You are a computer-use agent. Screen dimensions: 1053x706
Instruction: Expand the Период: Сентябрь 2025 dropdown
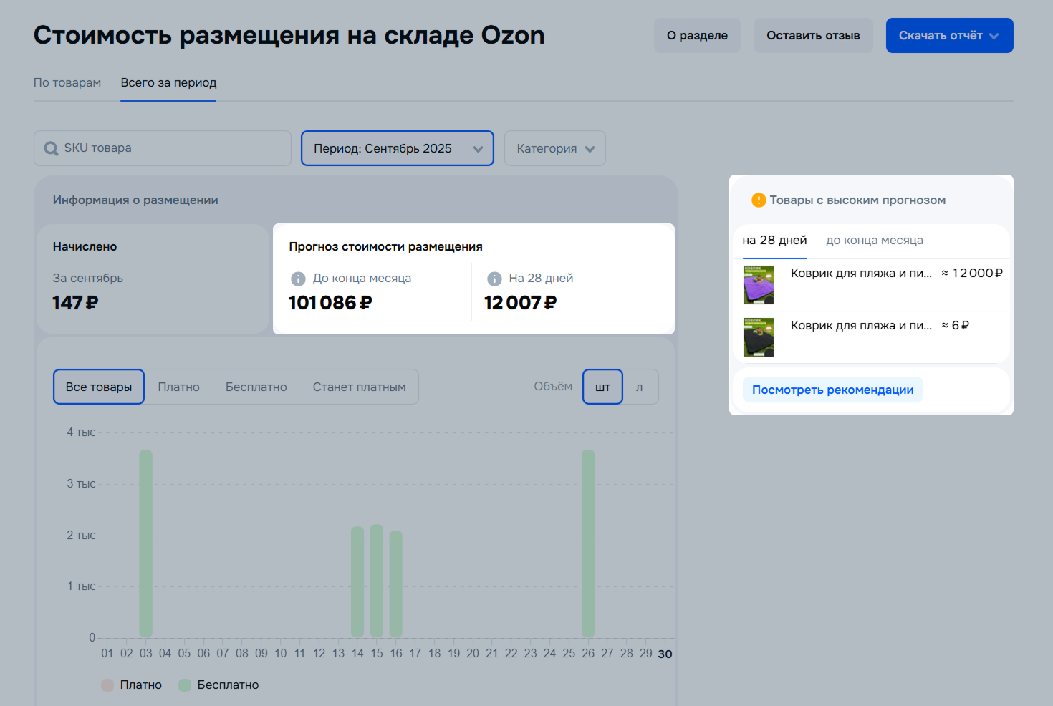point(397,148)
